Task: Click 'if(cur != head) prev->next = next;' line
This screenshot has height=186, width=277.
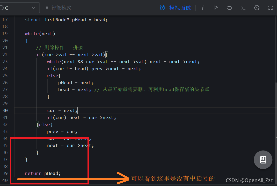Action: (94, 69)
